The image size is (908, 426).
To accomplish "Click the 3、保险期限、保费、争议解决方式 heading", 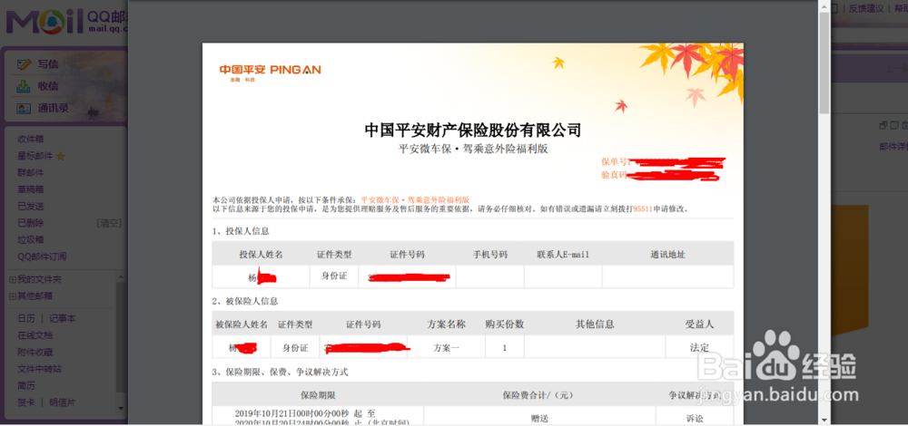I will click(x=281, y=372).
